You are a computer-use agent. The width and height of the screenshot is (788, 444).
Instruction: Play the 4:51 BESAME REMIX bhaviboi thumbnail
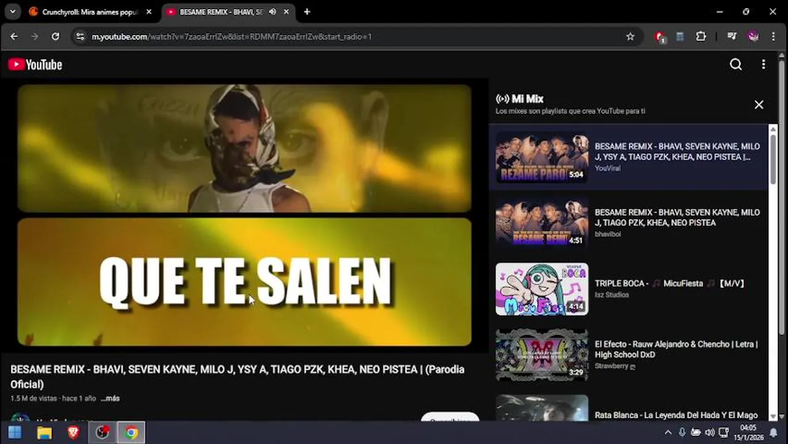point(542,223)
